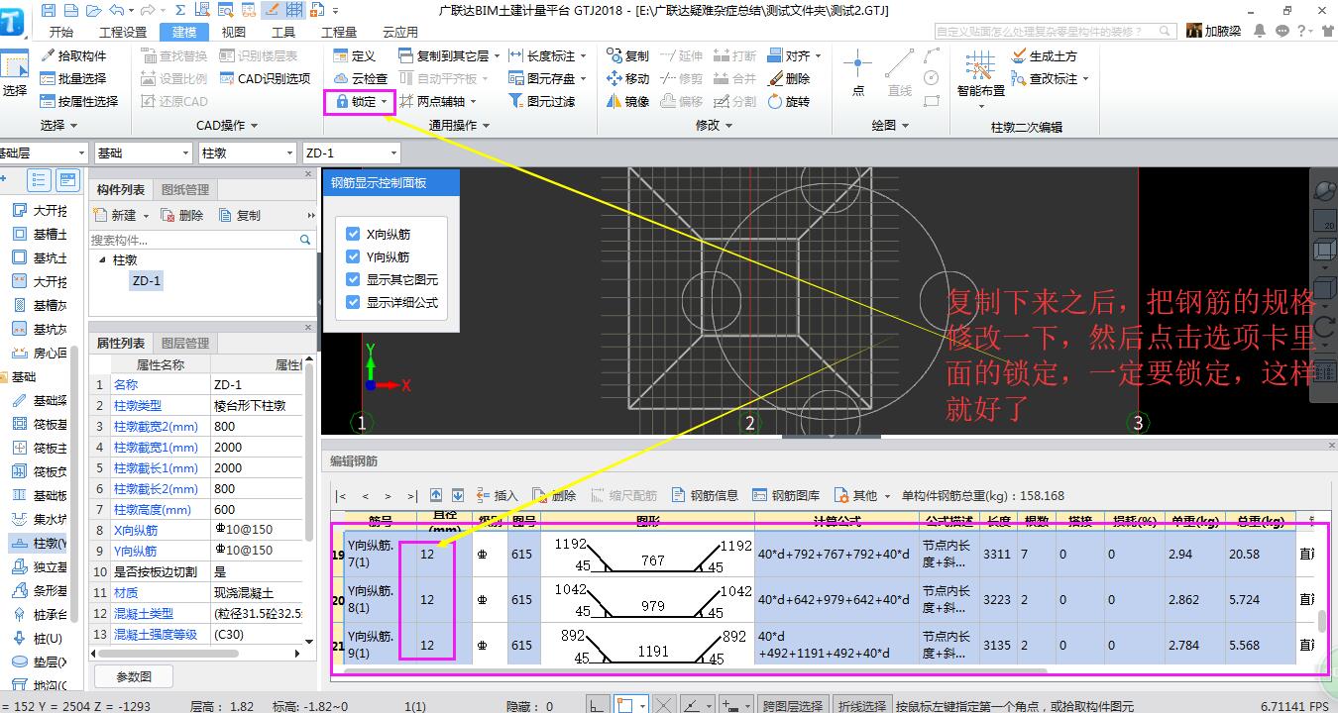The width and height of the screenshot is (1338, 713).
Task: Click 智能布置 smart layout tool
Action: pos(980,73)
